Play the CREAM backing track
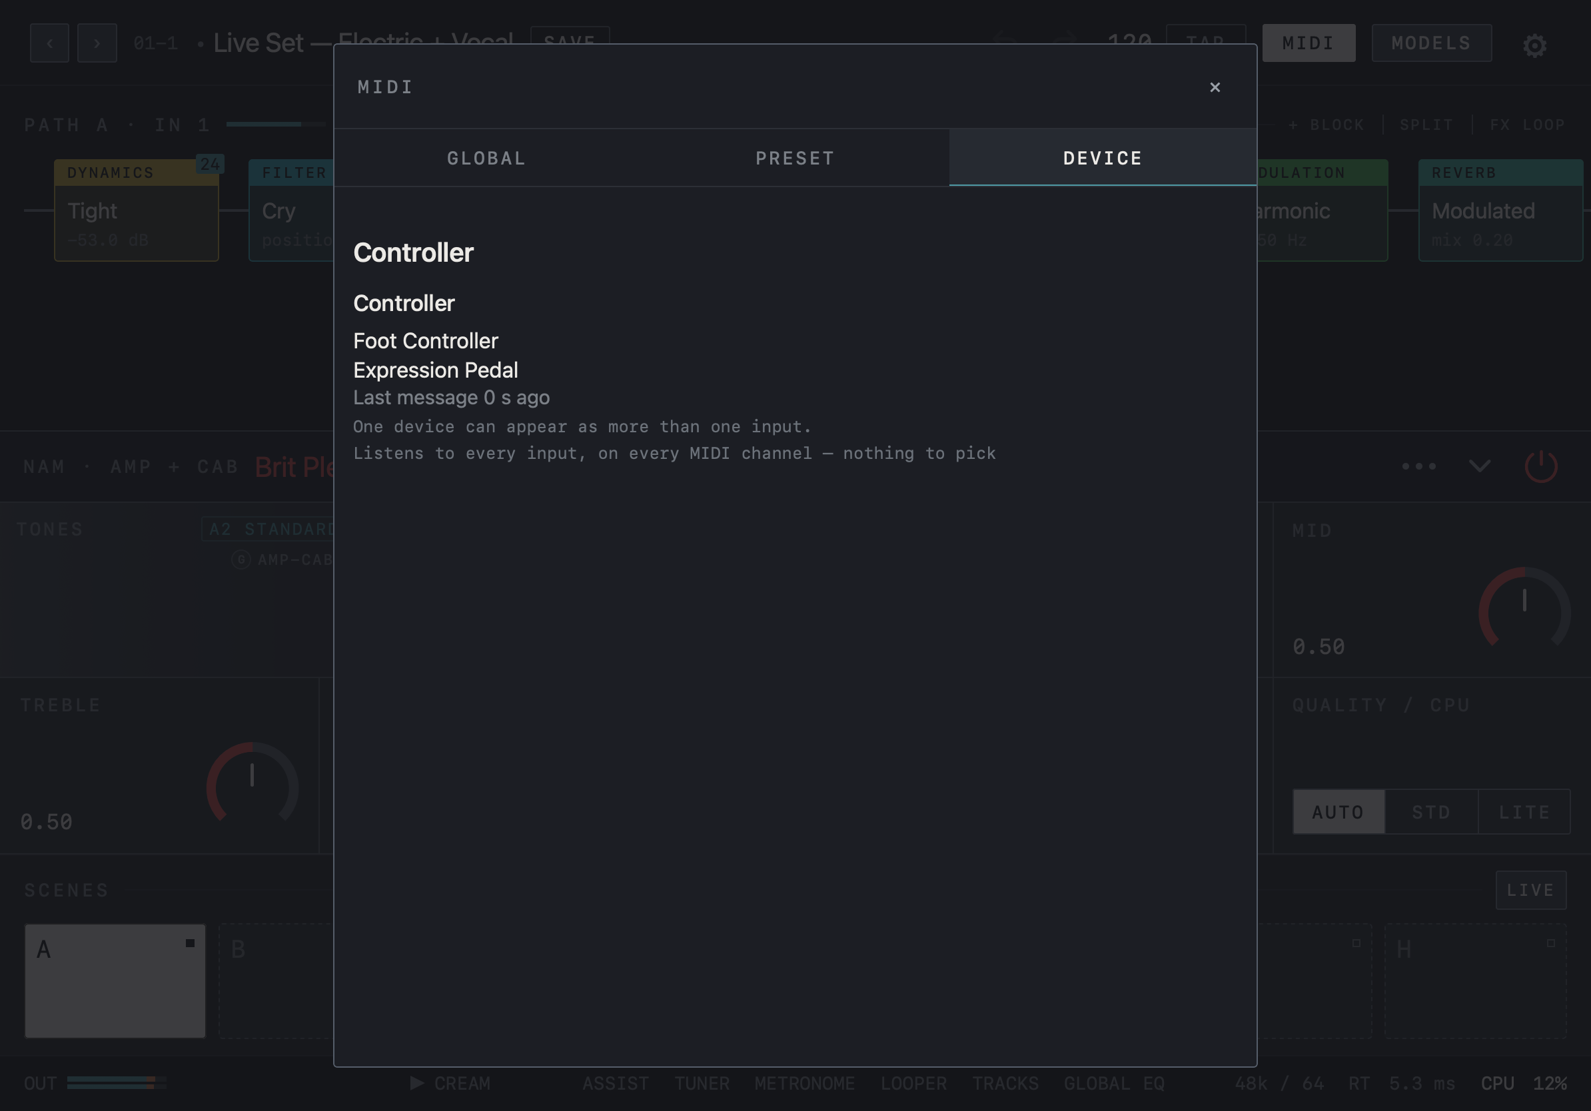1591x1111 pixels. (x=450, y=1083)
